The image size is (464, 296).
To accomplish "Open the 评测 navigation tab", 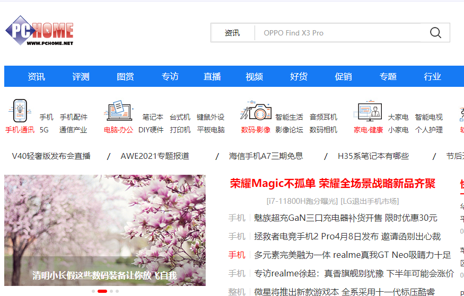I will pyautogui.click(x=81, y=77).
